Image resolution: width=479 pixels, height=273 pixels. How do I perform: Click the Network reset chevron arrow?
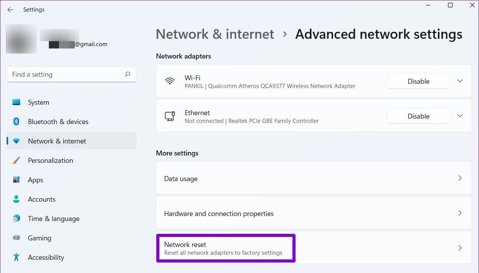pyautogui.click(x=460, y=248)
